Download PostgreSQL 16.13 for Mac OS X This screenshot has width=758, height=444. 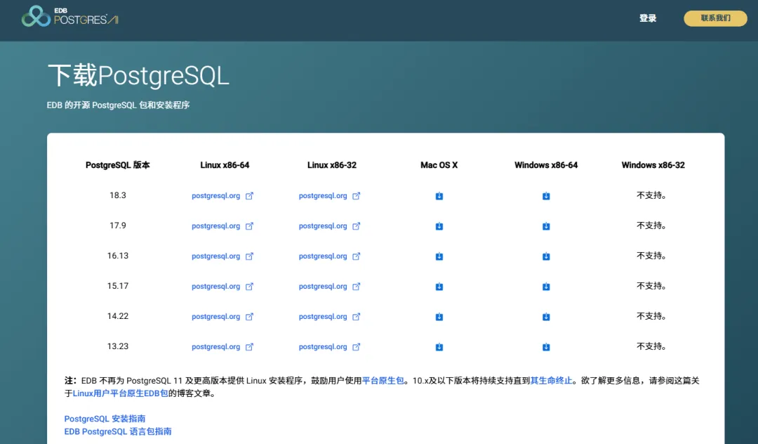pos(439,256)
